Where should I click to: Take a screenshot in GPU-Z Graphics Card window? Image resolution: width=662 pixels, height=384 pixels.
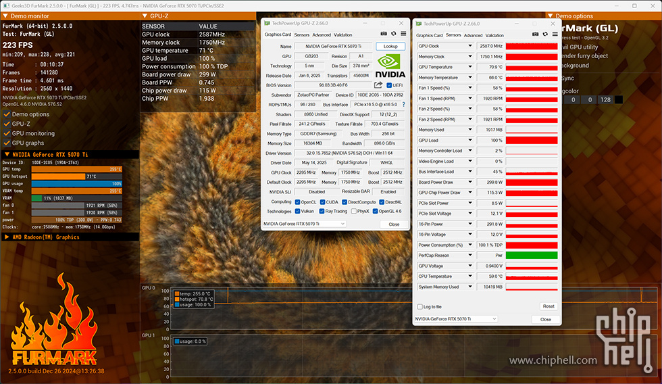tap(384, 34)
